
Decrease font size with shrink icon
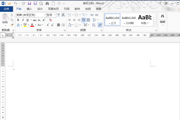pos(52,25)
